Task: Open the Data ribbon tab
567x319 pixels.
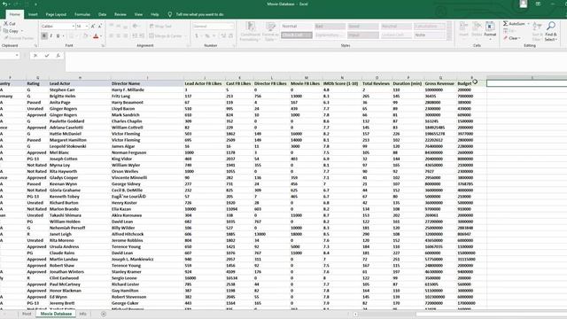Action: [103, 14]
